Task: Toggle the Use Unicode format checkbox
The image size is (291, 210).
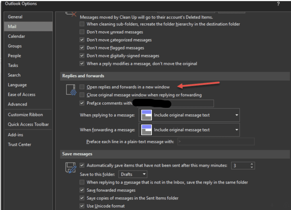Action: coord(82,206)
